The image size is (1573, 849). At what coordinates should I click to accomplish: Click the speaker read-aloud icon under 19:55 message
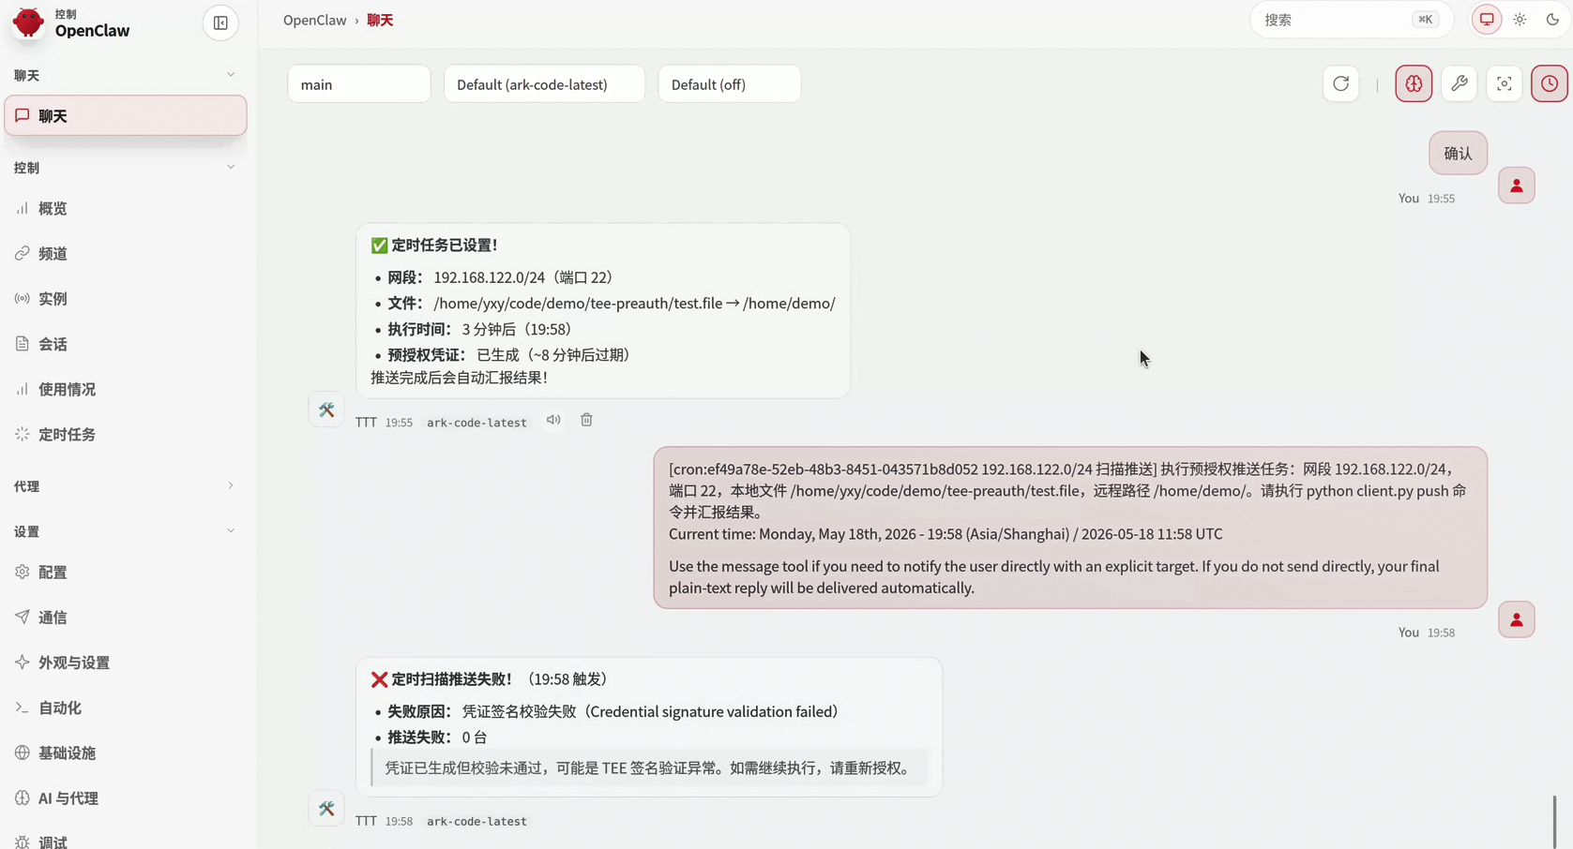(x=553, y=420)
